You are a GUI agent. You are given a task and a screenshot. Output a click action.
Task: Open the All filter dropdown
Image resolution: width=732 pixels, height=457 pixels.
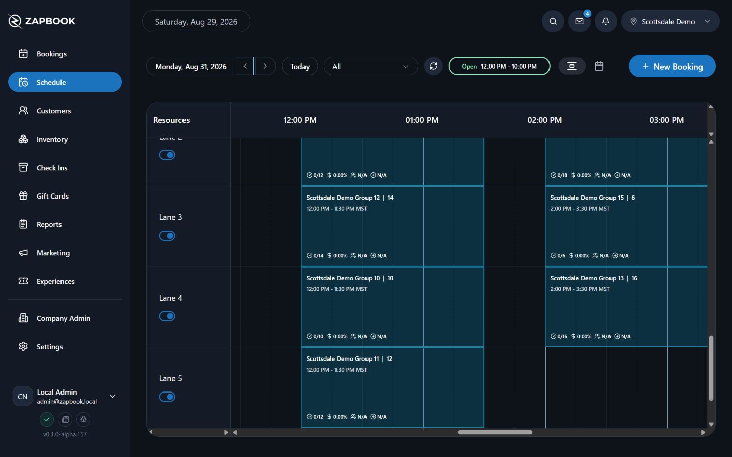point(371,67)
